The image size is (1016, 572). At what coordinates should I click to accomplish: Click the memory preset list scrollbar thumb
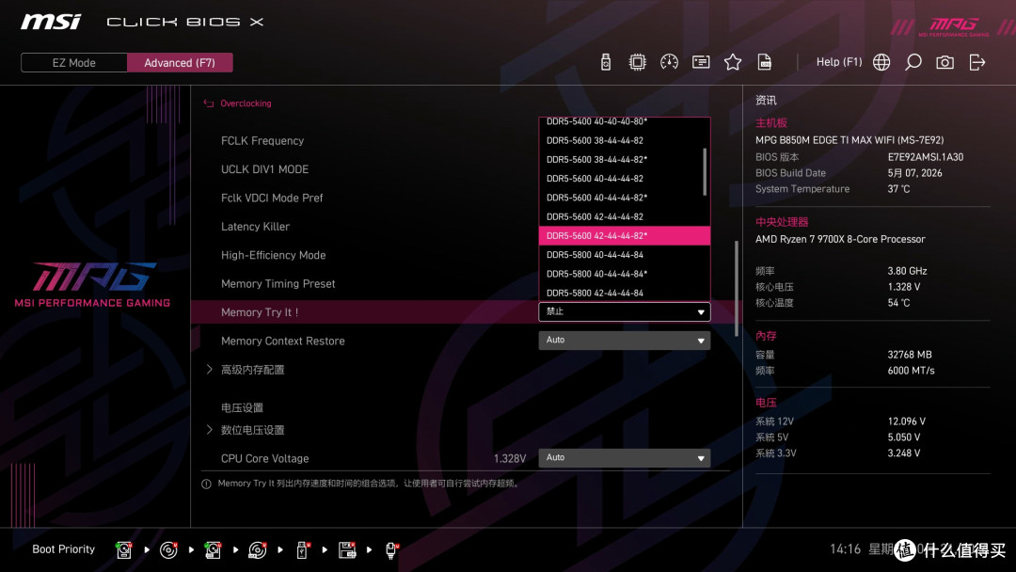tap(705, 171)
